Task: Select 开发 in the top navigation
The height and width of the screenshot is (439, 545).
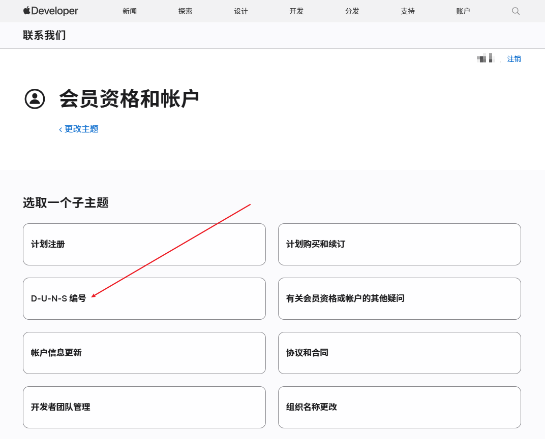Action: [296, 11]
